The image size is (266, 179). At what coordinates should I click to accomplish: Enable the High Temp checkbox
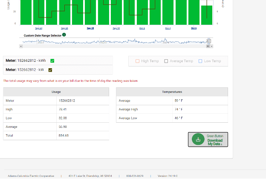click(137, 61)
